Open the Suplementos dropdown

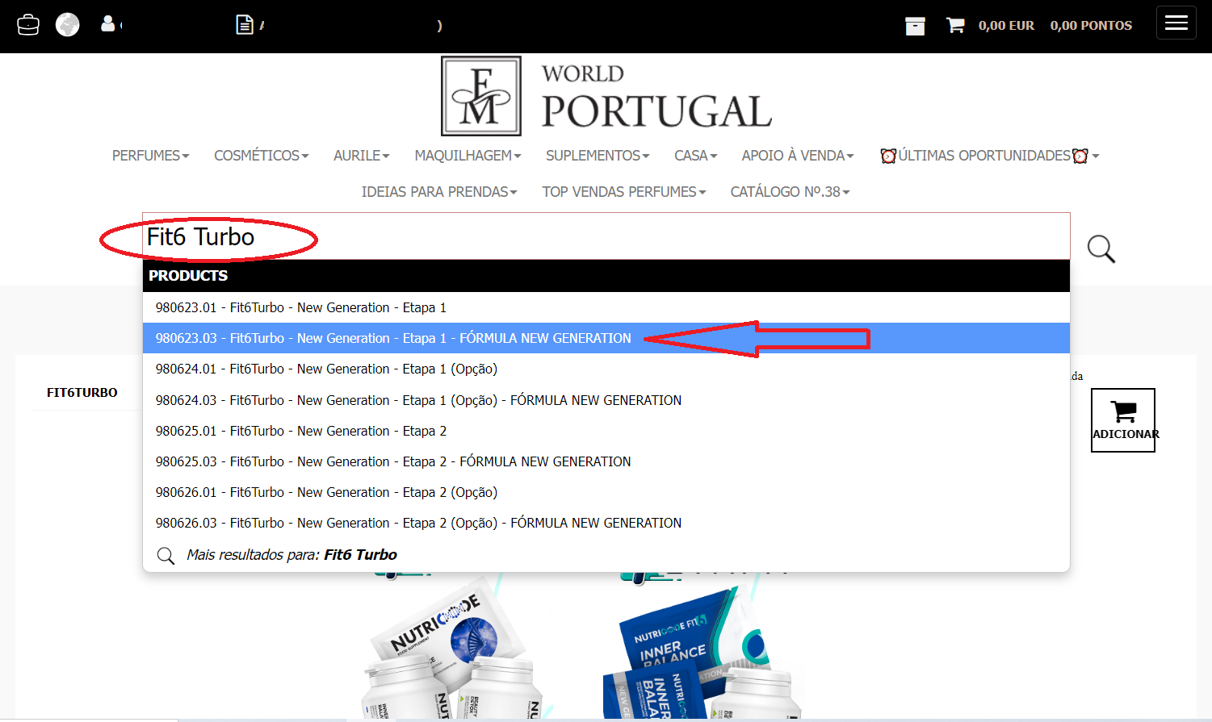(x=598, y=156)
